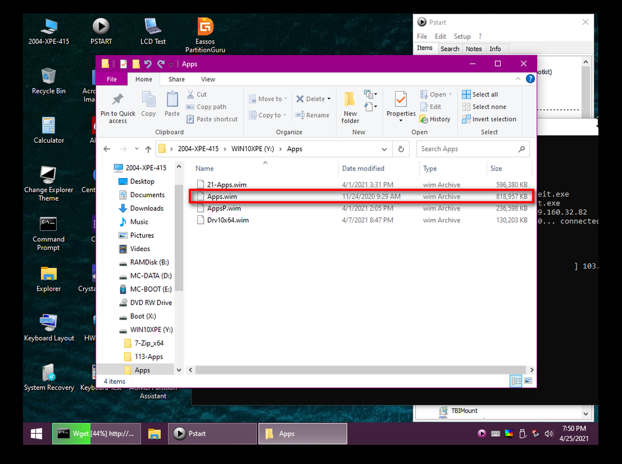Click the Windows Start button
Screen dimensions: 622x464
pyautogui.click(x=37, y=433)
